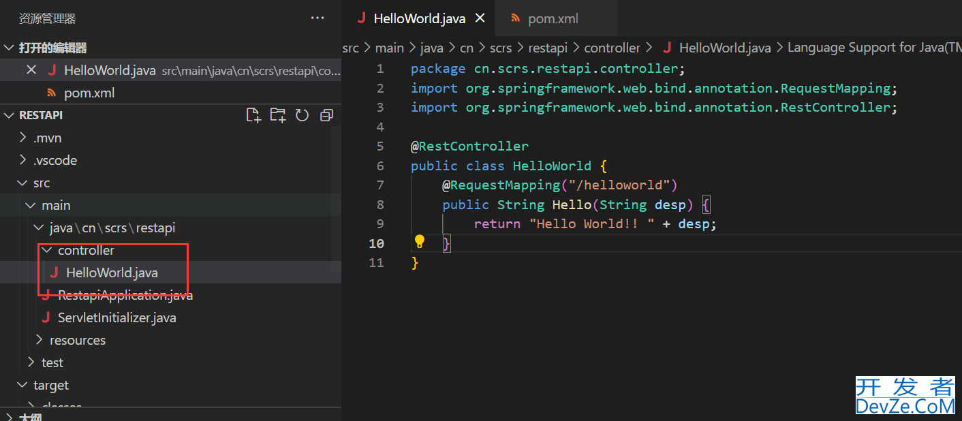Switch to the pom.xml tab
The height and width of the screenshot is (421, 962).
click(x=556, y=18)
